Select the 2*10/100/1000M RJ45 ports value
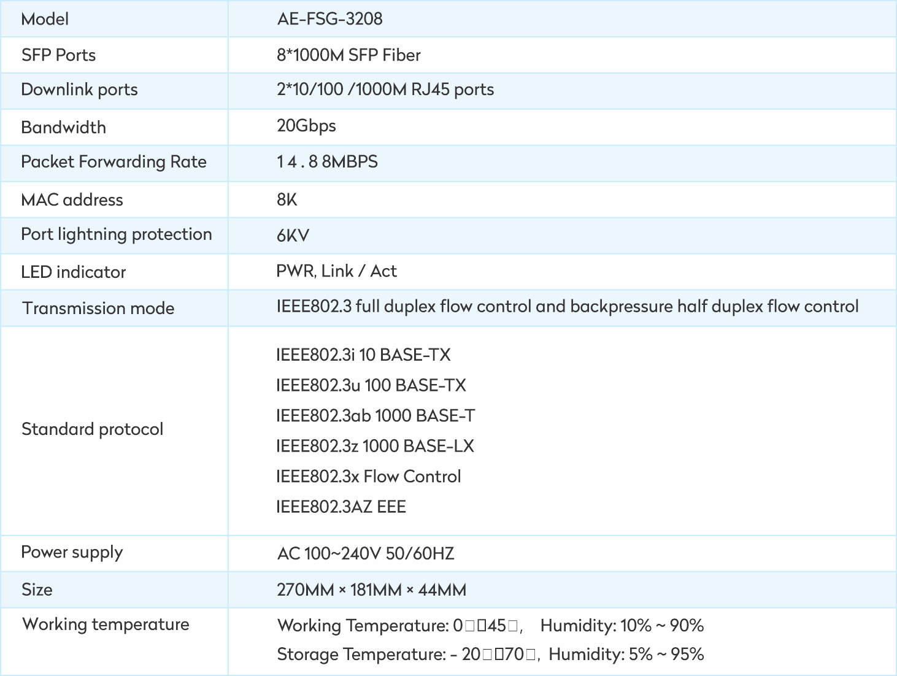The image size is (897, 676). pos(385,90)
